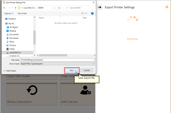Click the arrow icon beside Export Printer Settings

point(100,7)
